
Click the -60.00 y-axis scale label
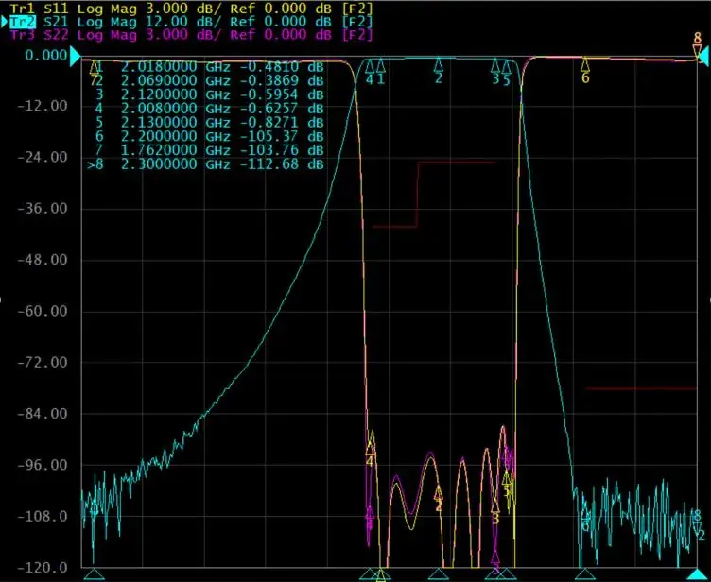click(x=42, y=312)
